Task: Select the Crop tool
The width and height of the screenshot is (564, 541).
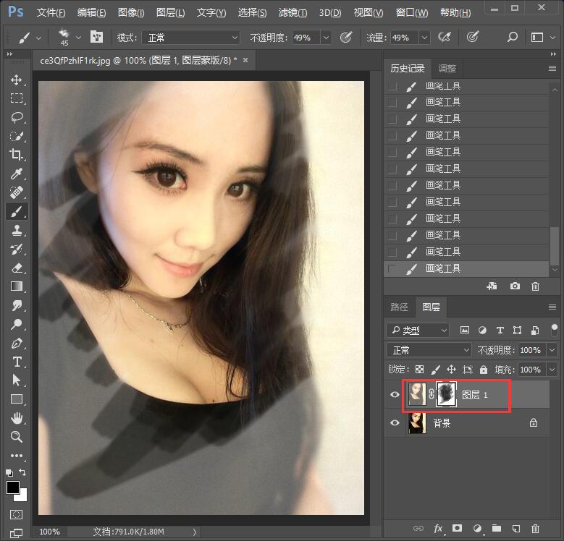Action: coord(16,155)
